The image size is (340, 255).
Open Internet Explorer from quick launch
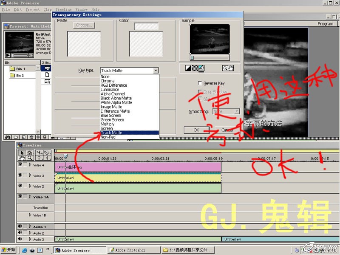(x=25, y=250)
